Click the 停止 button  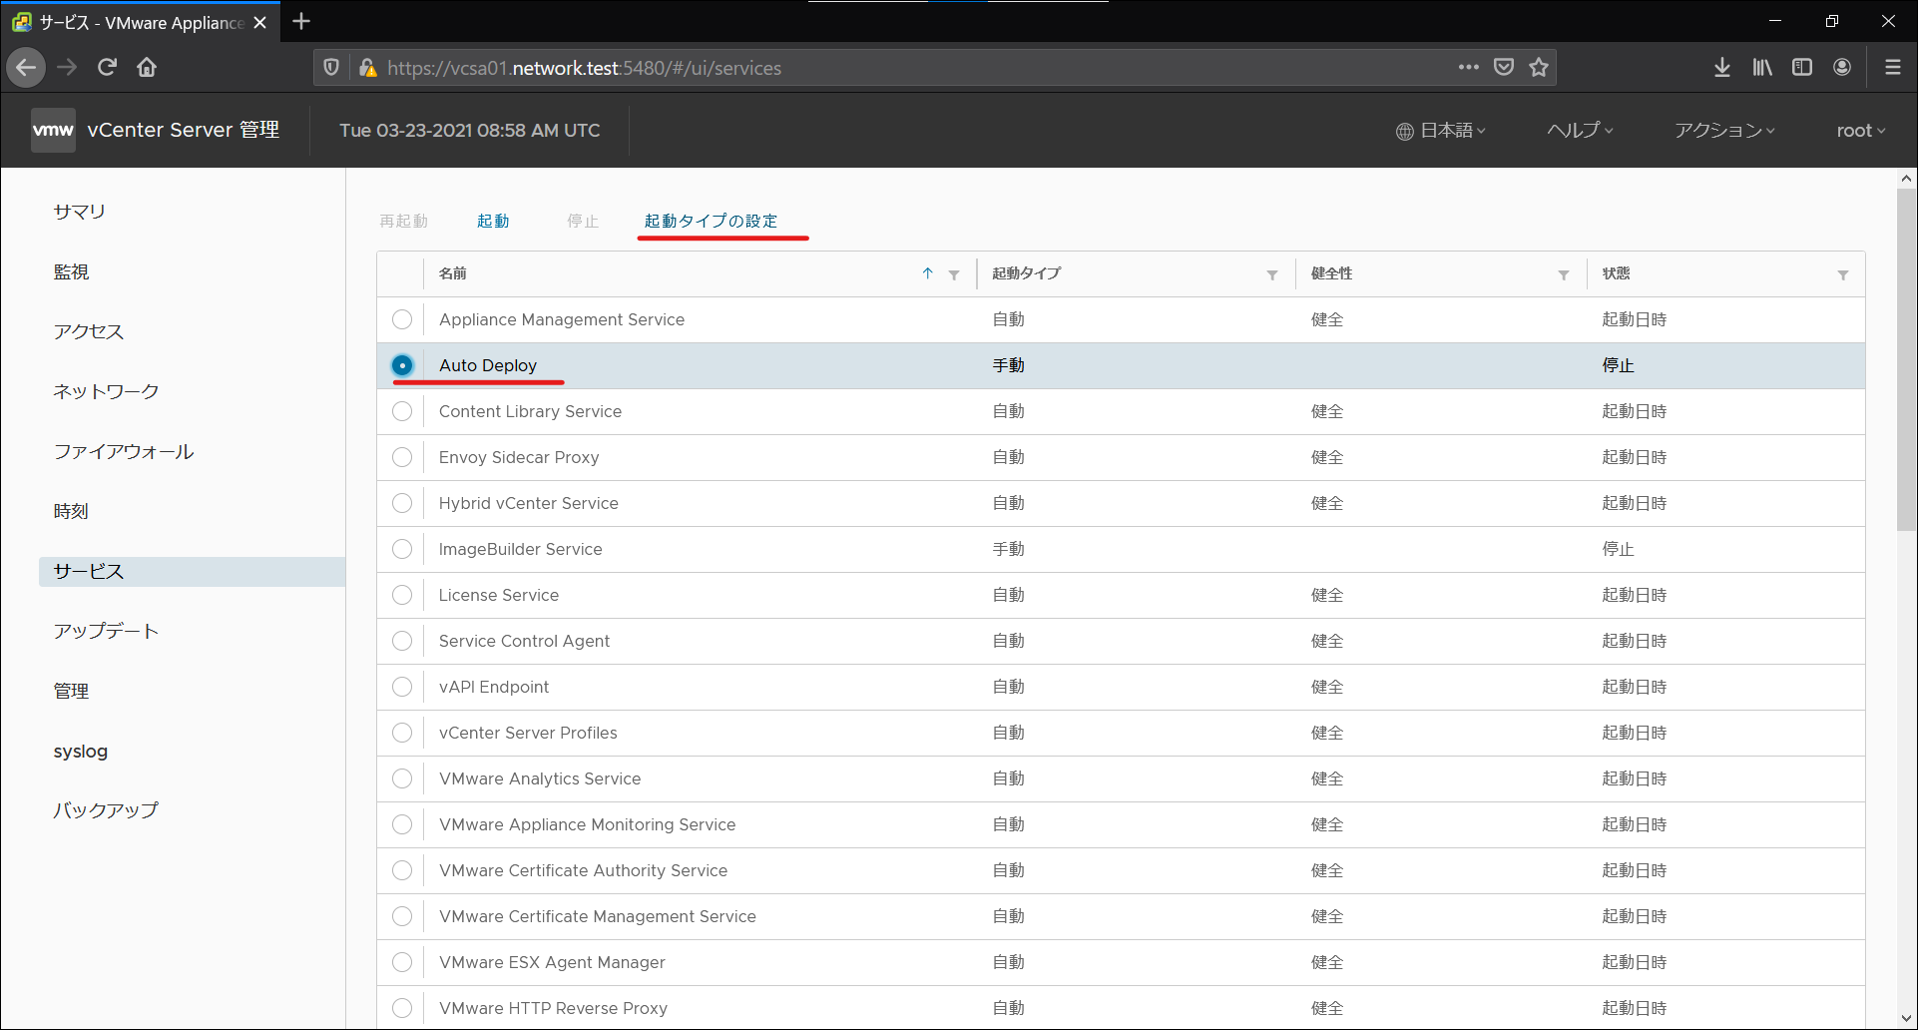tap(583, 221)
